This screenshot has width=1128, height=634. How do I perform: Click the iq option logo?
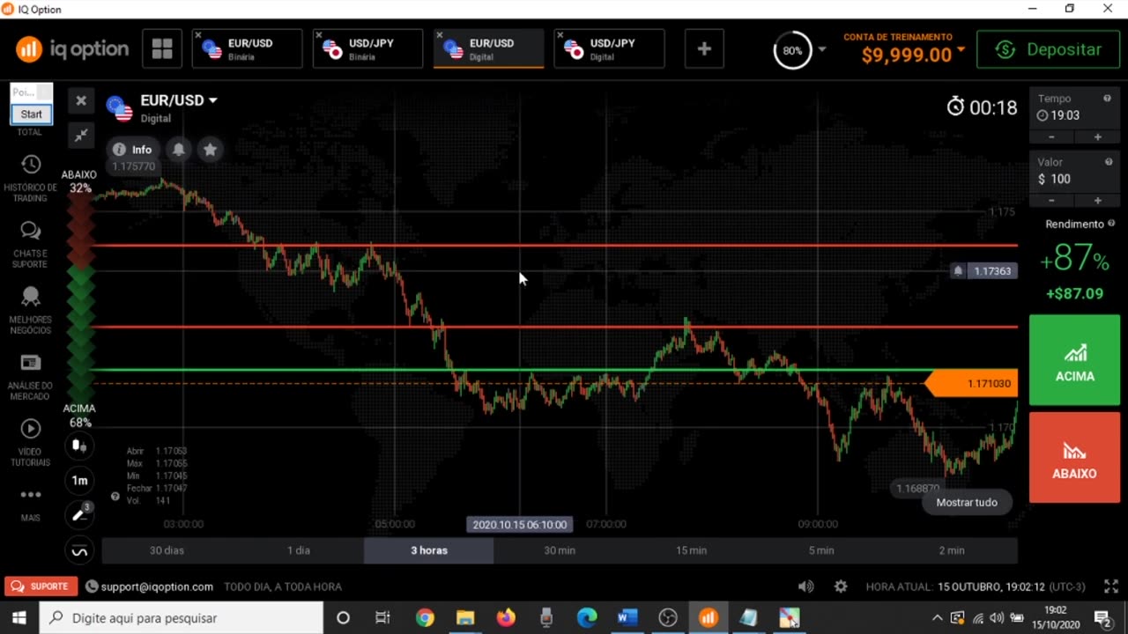72,49
